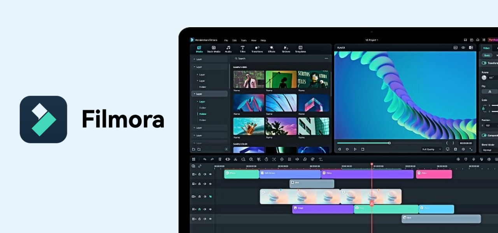Stop playback with the square stop button
Viewport: 498px width, 233px height.
click(x=363, y=149)
